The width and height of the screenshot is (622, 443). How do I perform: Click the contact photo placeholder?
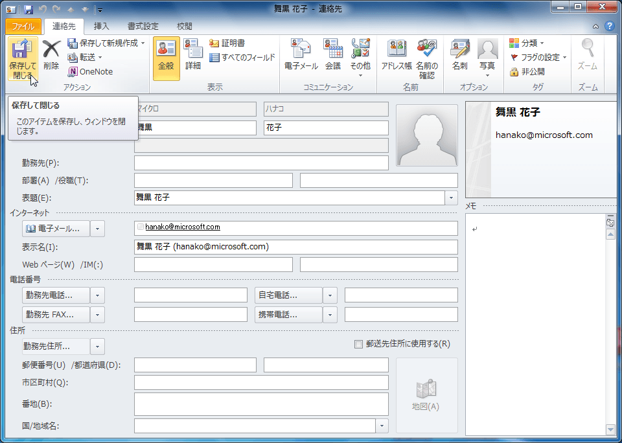427,135
